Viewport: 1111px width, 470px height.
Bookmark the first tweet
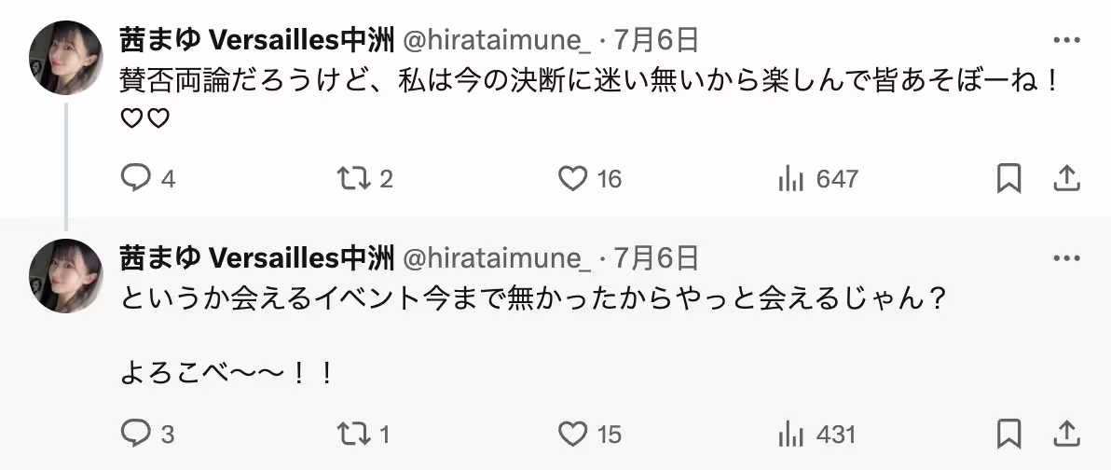point(1008,178)
